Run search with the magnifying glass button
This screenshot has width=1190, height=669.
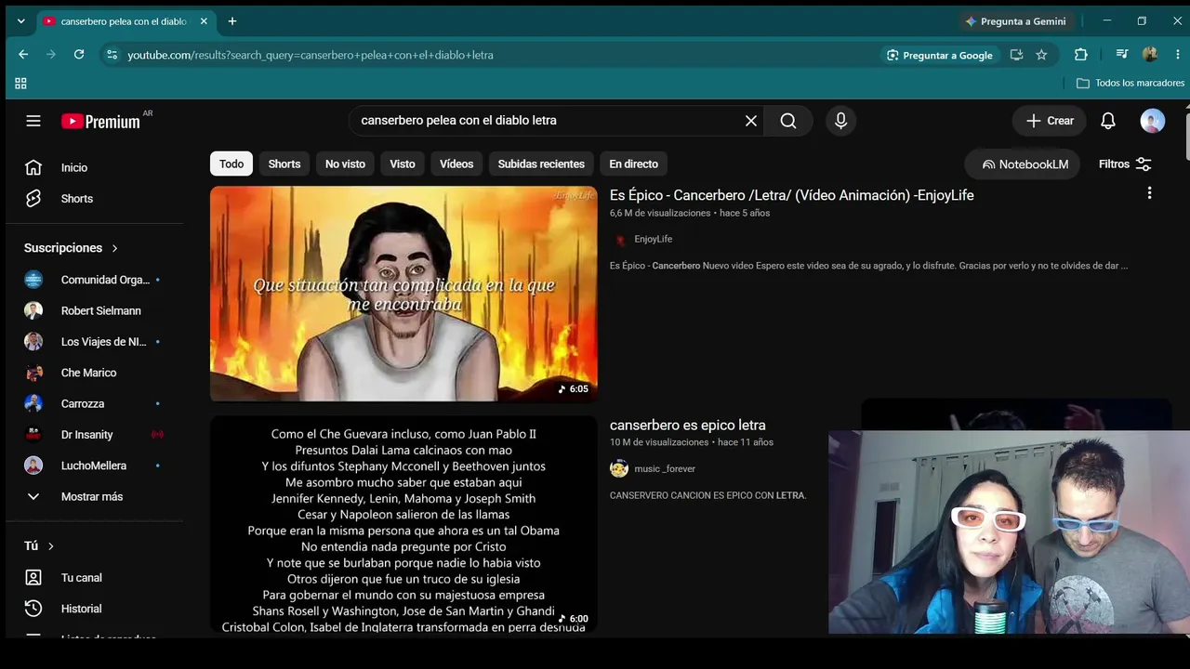point(788,121)
